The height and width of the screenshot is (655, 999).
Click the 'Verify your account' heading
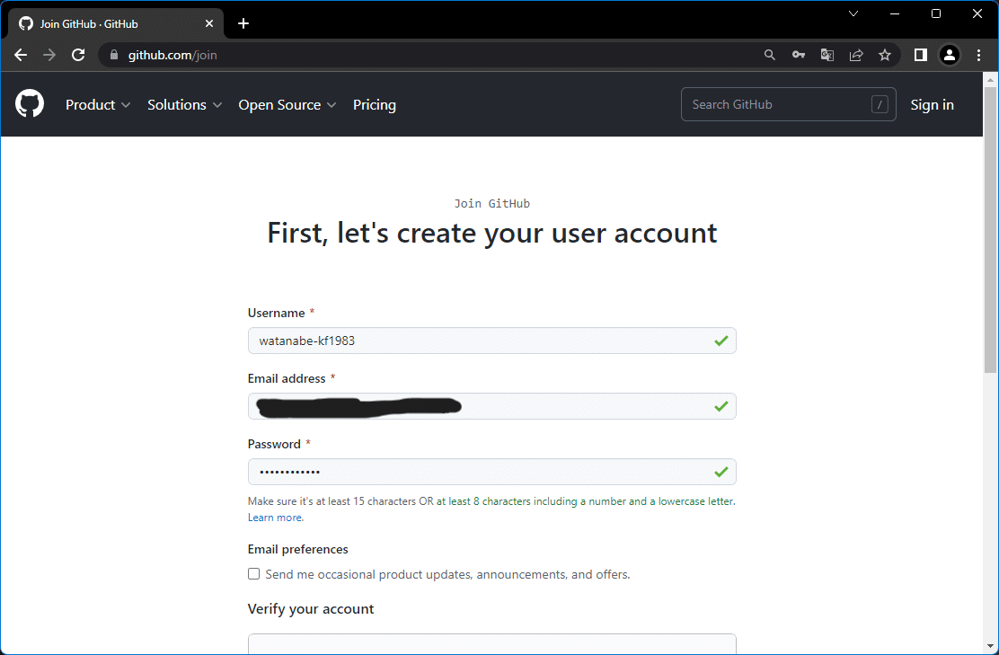[x=311, y=609]
